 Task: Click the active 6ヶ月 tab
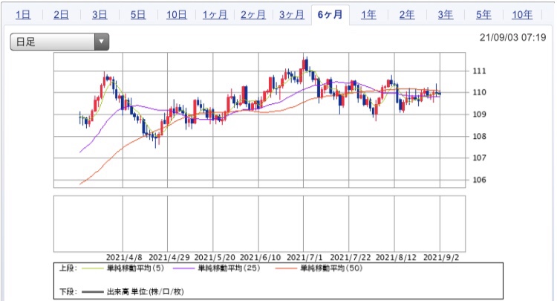(x=330, y=15)
